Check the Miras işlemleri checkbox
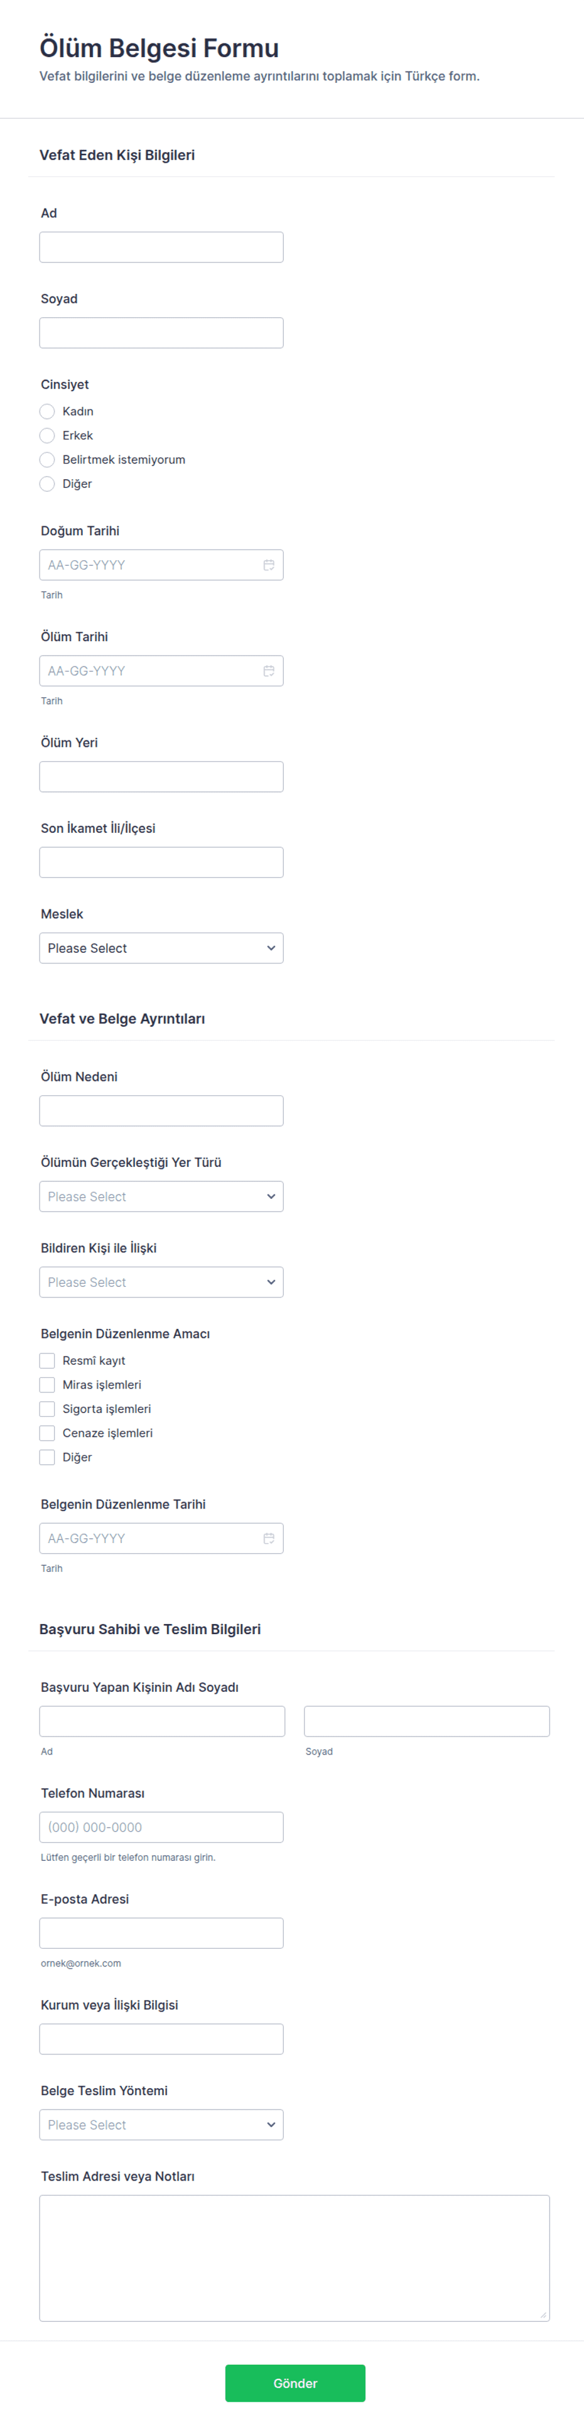Screen dimensions: 584x2433 tap(47, 1385)
